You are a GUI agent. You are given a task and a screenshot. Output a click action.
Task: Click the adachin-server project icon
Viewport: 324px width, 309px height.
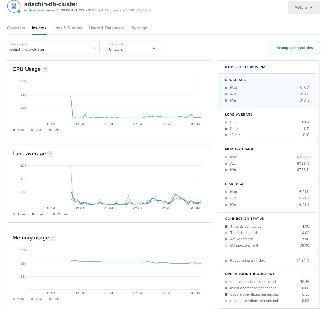[x=30, y=11]
